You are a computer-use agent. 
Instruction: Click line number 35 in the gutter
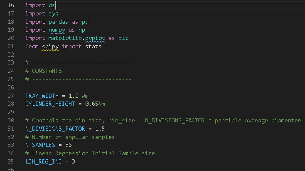(x=11, y=161)
